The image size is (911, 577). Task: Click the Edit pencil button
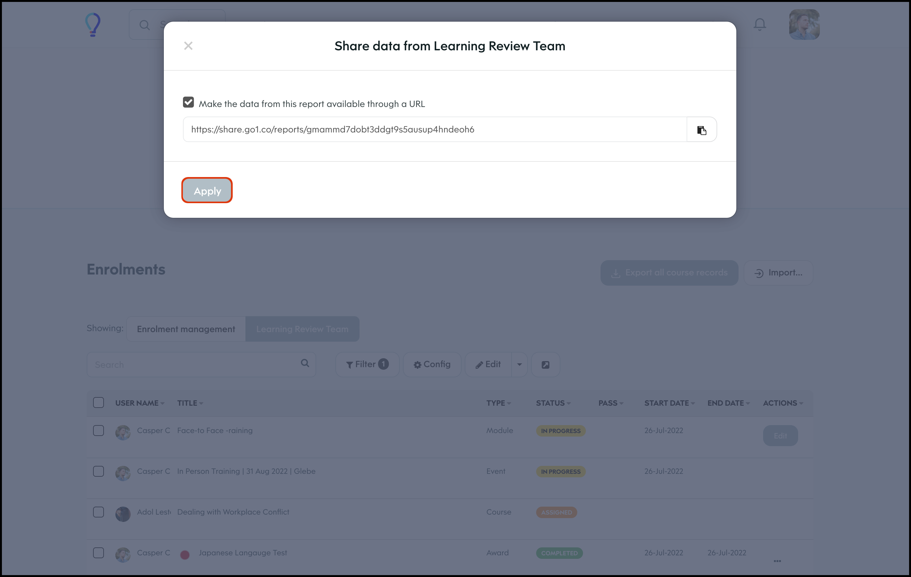coord(488,364)
